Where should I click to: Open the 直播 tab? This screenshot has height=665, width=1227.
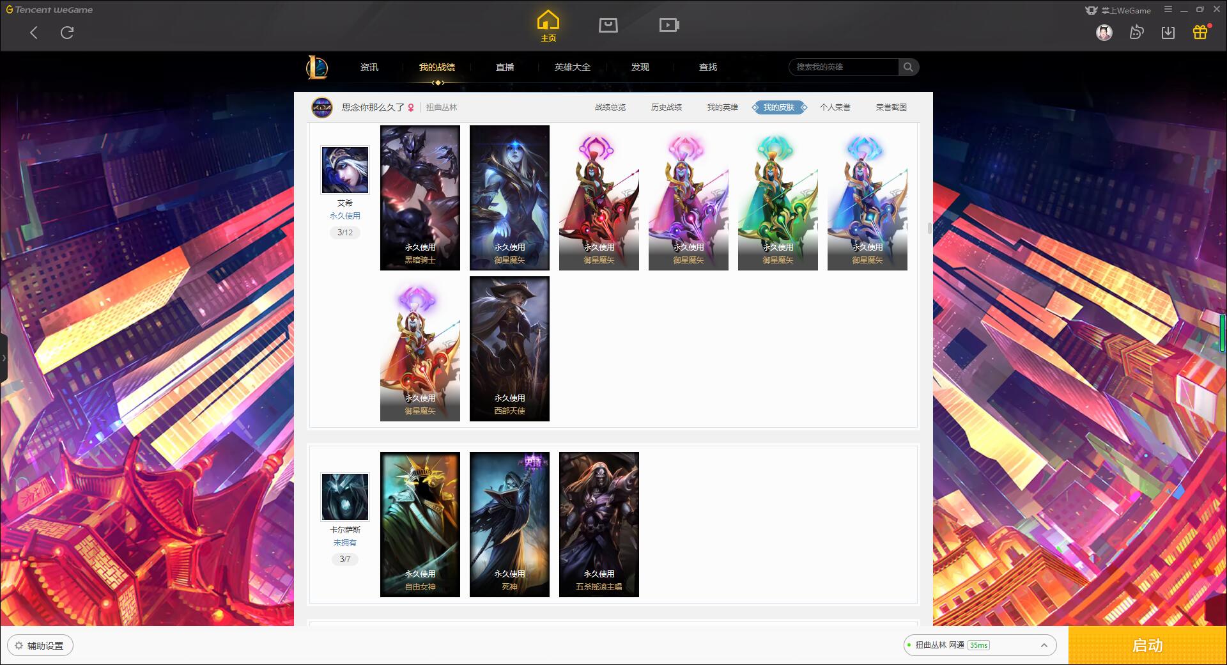pos(505,67)
